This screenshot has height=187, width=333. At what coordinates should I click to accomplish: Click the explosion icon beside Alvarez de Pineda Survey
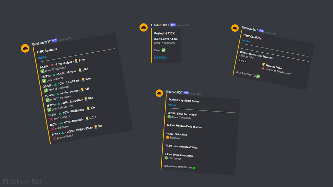point(263,69)
